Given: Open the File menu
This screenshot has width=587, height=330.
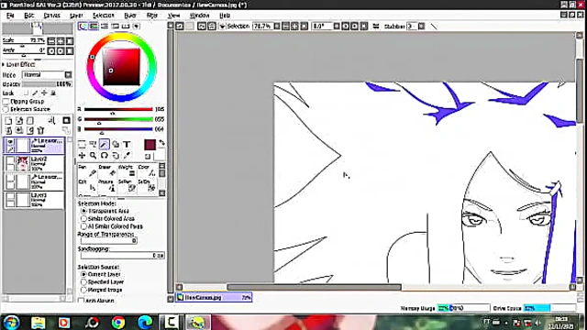Looking at the screenshot, I should (x=10, y=16).
